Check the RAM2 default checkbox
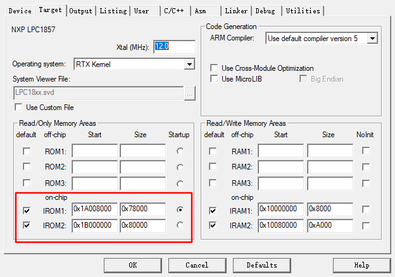 point(213,166)
